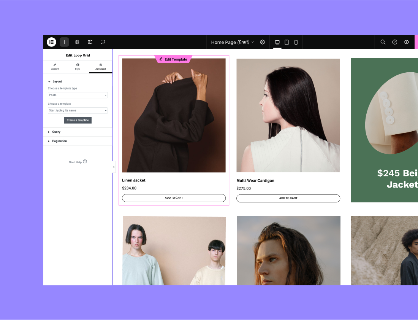Viewport: 418px width, 320px height.
Task: Open the Posts template type dropdown
Action: pos(78,95)
